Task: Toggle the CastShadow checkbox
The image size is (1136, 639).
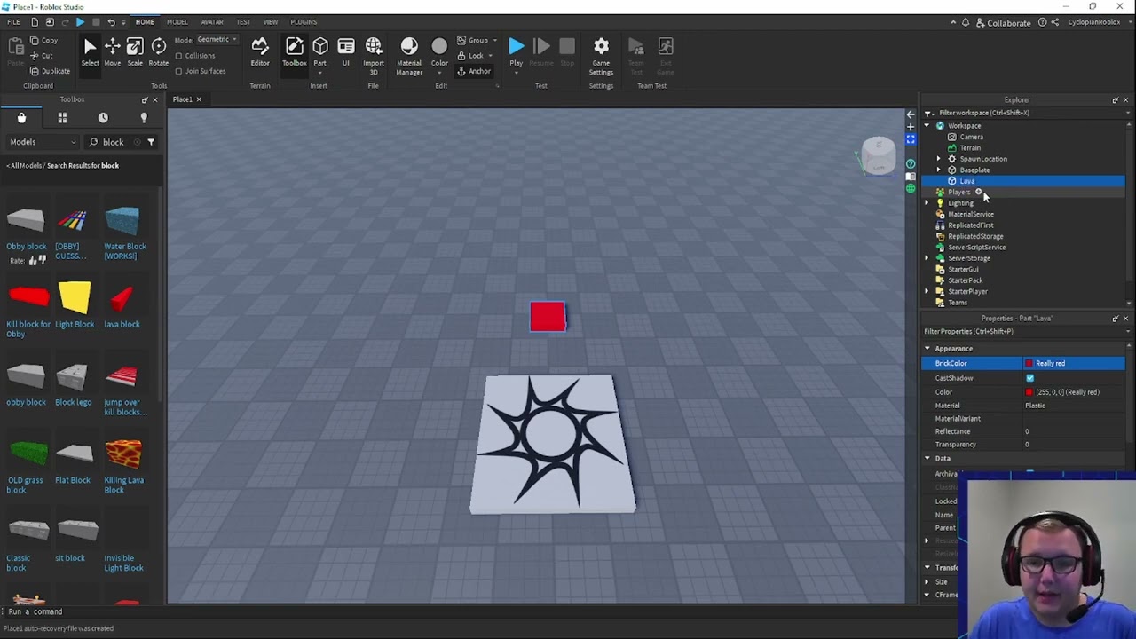Action: click(1029, 378)
